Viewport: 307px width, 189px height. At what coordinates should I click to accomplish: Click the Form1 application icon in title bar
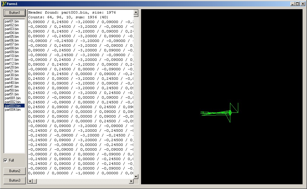tap(4, 4)
